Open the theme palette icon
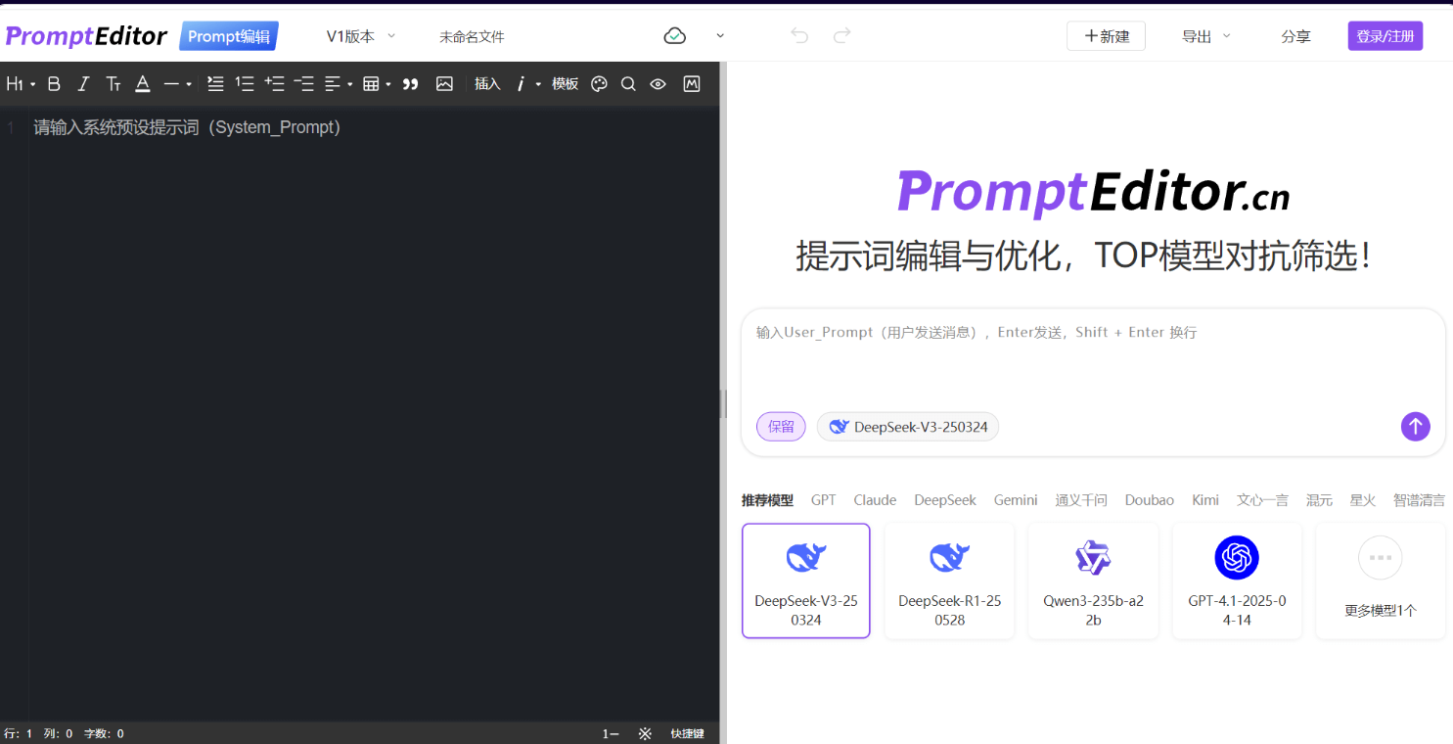 click(599, 84)
